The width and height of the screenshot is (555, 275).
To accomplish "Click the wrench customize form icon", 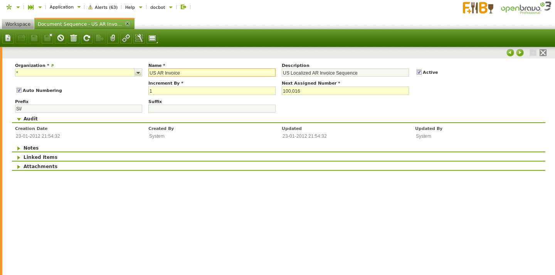I will [x=139, y=38].
